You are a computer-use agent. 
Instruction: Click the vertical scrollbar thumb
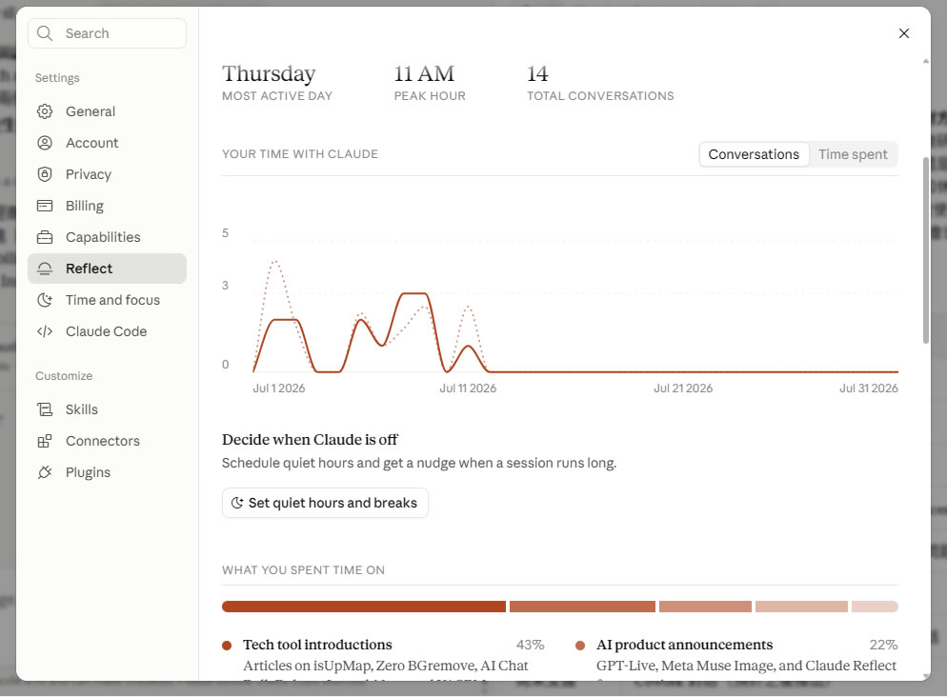[x=926, y=250]
